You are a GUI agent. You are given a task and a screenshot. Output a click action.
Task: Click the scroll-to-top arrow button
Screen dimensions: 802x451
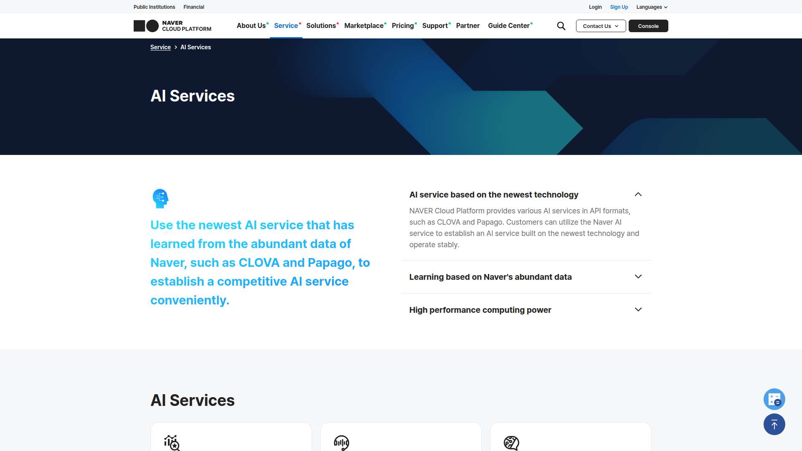(774, 424)
